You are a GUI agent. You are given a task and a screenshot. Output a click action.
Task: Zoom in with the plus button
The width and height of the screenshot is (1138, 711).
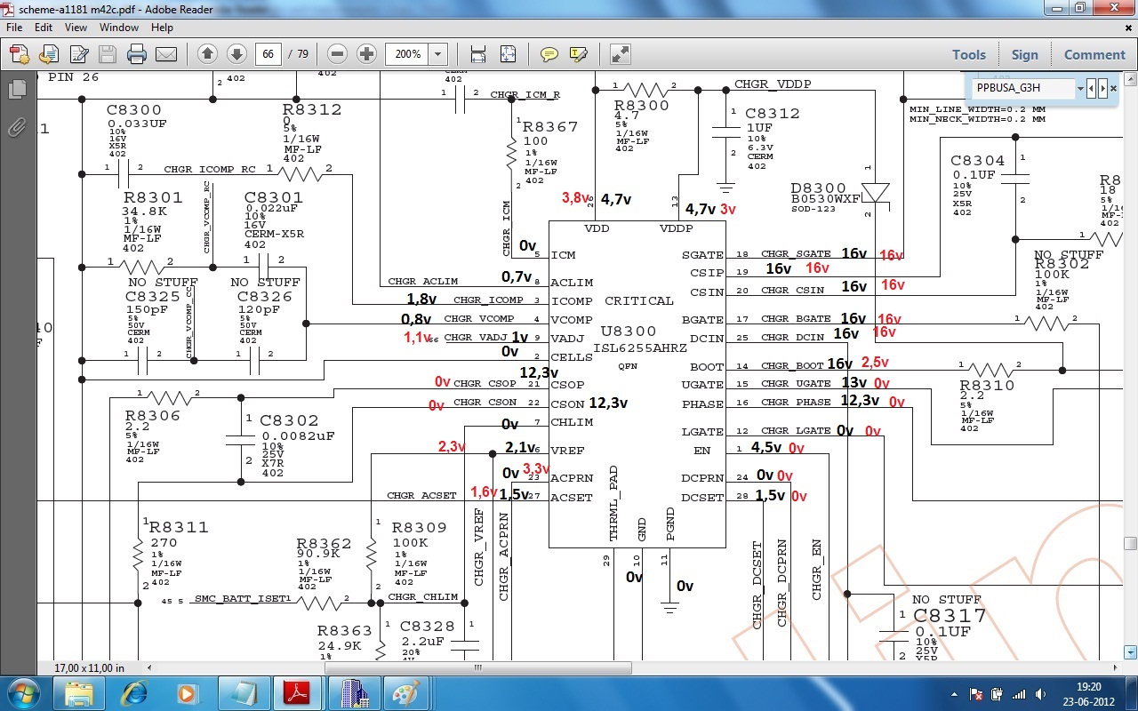[366, 54]
